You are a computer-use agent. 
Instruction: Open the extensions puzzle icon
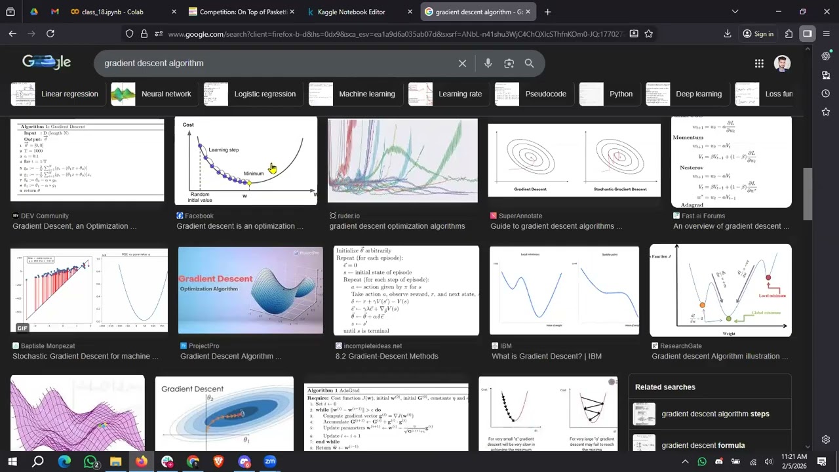(789, 33)
